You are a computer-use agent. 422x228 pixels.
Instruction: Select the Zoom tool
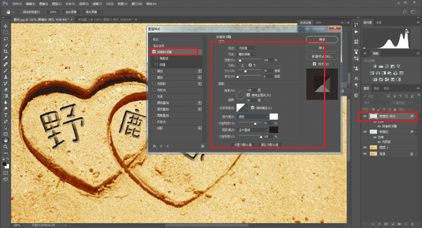5,147
